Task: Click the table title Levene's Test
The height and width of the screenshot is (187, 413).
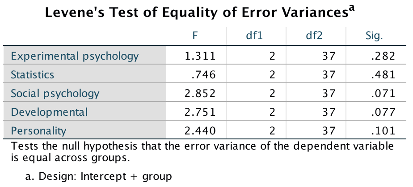Action: [x=200, y=14]
